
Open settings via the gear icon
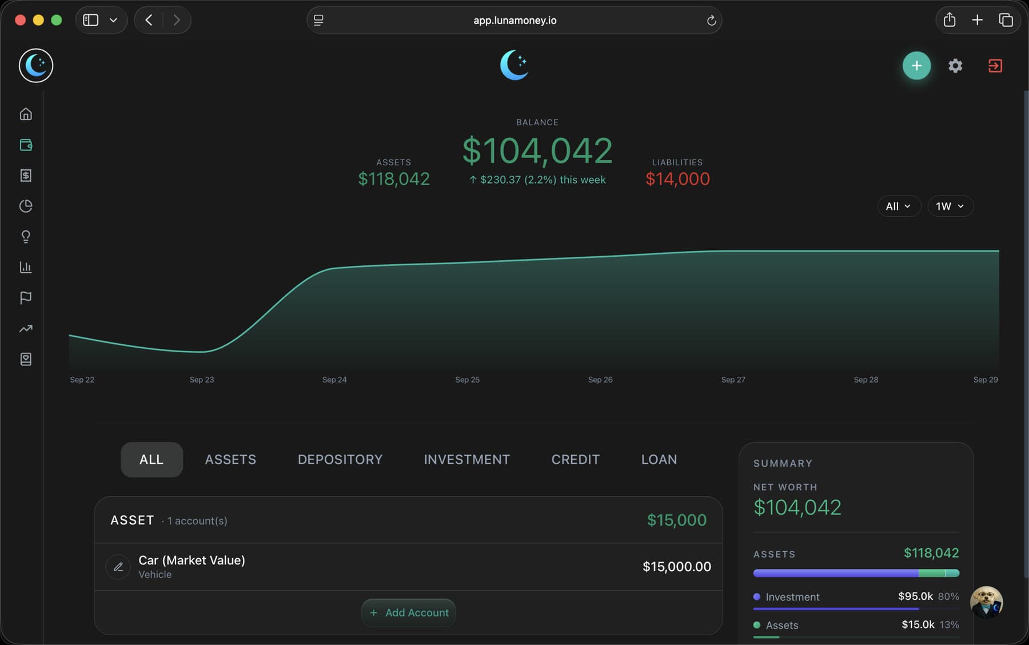pos(955,66)
